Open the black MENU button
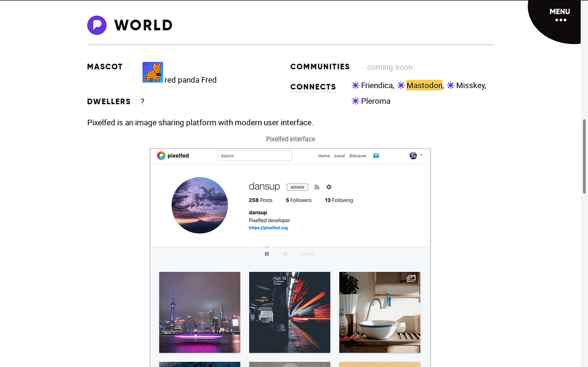 click(560, 16)
